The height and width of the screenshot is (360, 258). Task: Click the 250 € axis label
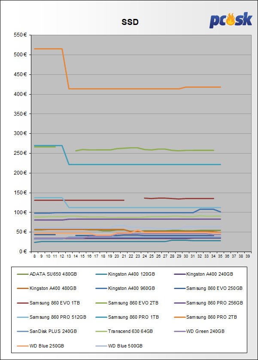[20, 153]
